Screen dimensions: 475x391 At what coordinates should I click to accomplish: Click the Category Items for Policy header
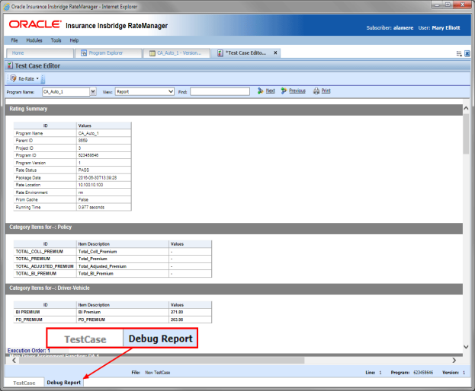(x=234, y=227)
